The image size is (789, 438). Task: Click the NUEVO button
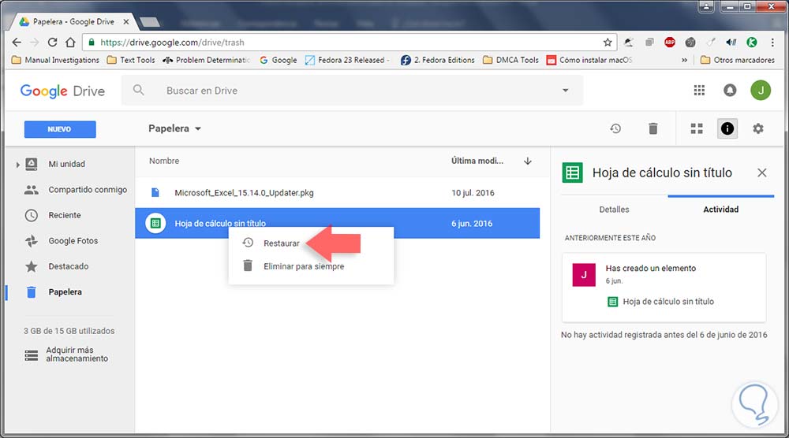(x=60, y=129)
